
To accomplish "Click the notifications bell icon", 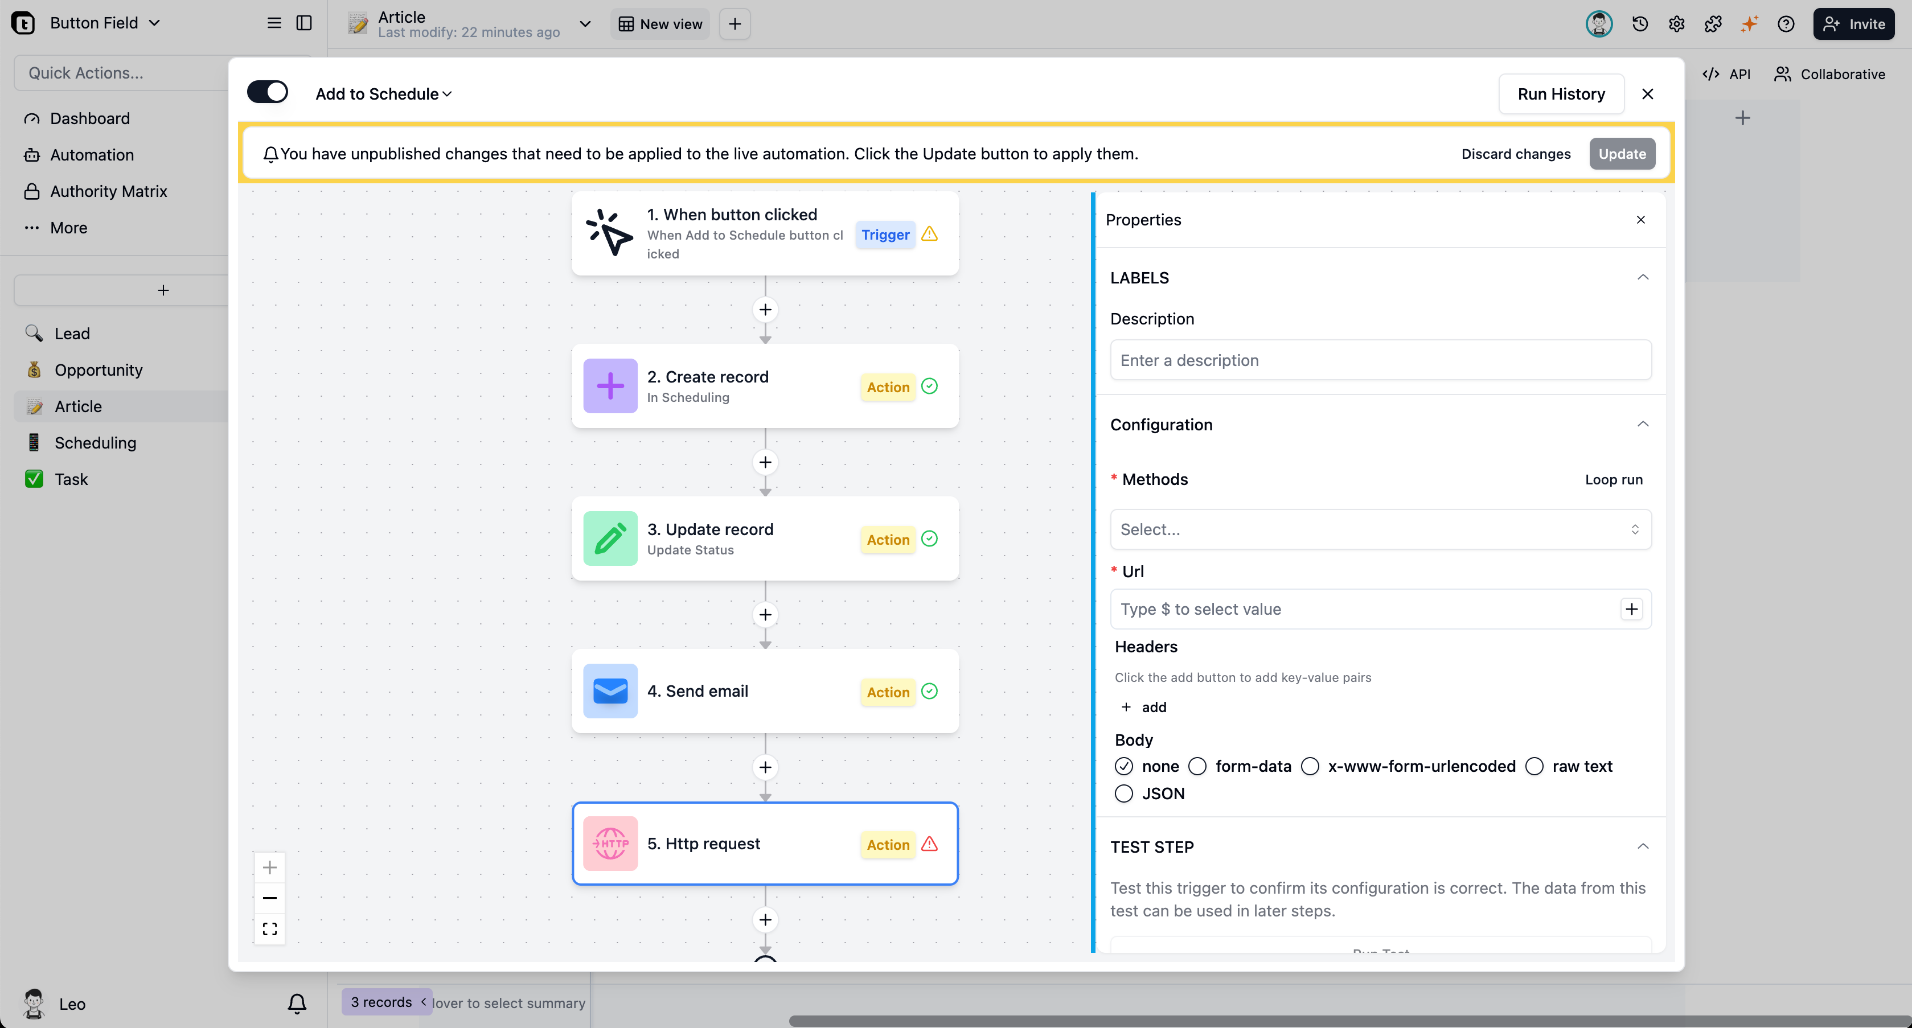I will point(297,1004).
